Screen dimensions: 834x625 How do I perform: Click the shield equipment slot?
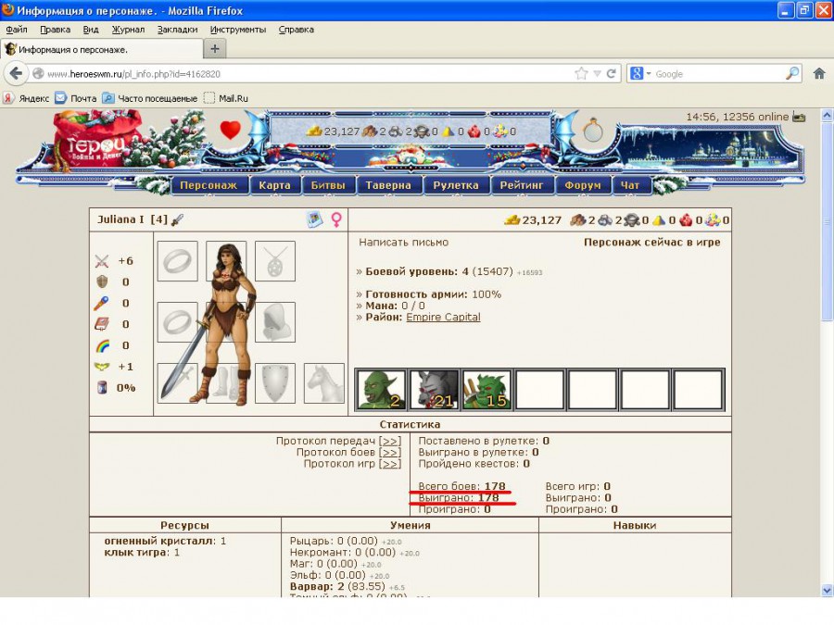(x=275, y=383)
